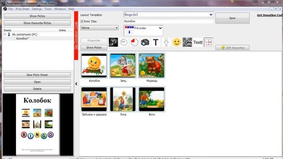Click the black handwriting picto icon in toolbar
The image size is (283, 159).
point(113,42)
